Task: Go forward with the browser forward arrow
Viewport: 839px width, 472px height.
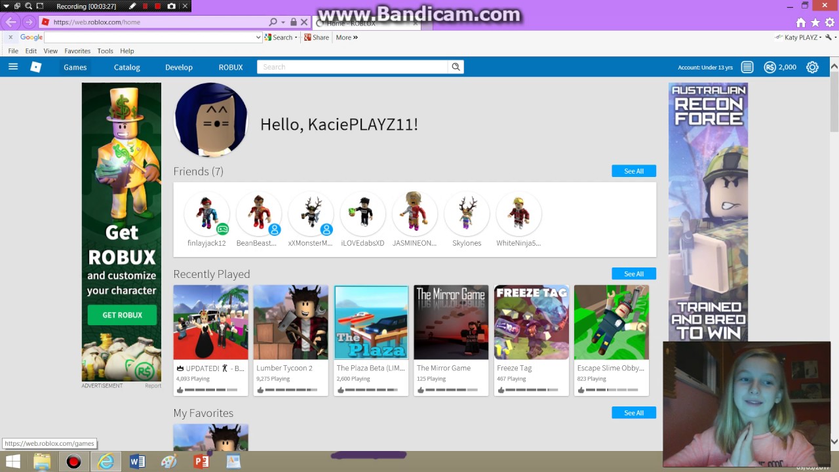Action: [x=28, y=22]
